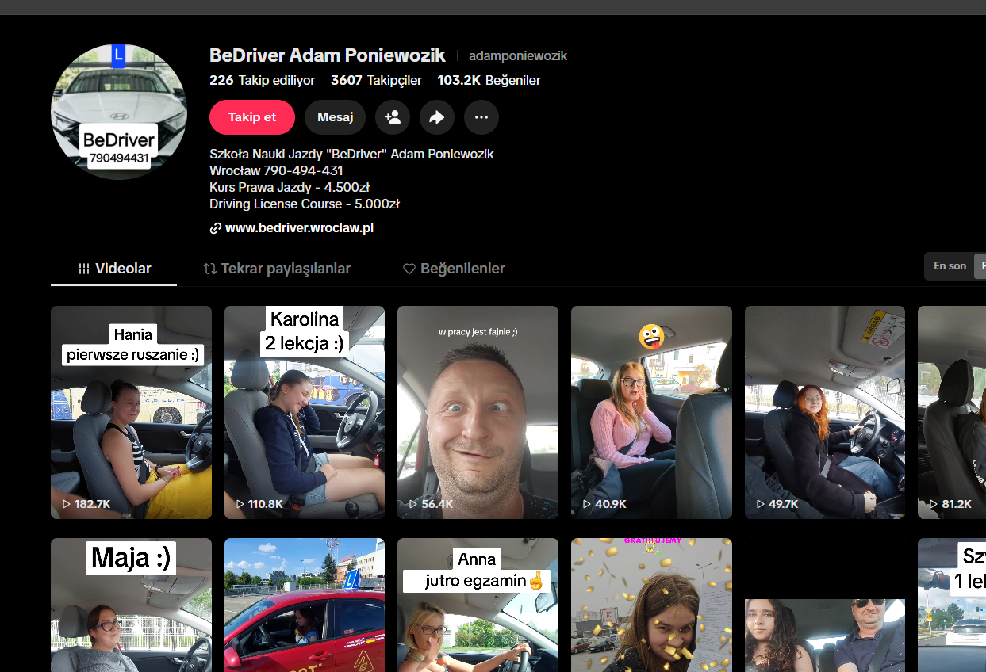Screen dimensions: 986x672
Task: Click the play icon next to 56.4K
Action: [413, 504]
